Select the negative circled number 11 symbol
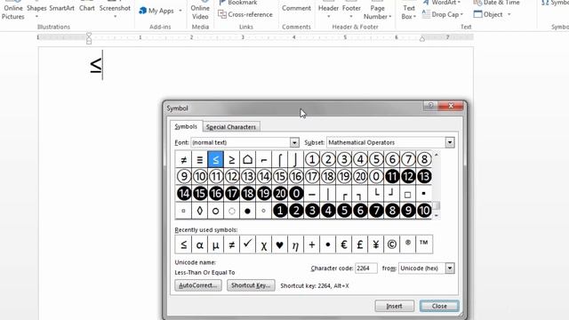The image size is (569, 320). click(392, 176)
